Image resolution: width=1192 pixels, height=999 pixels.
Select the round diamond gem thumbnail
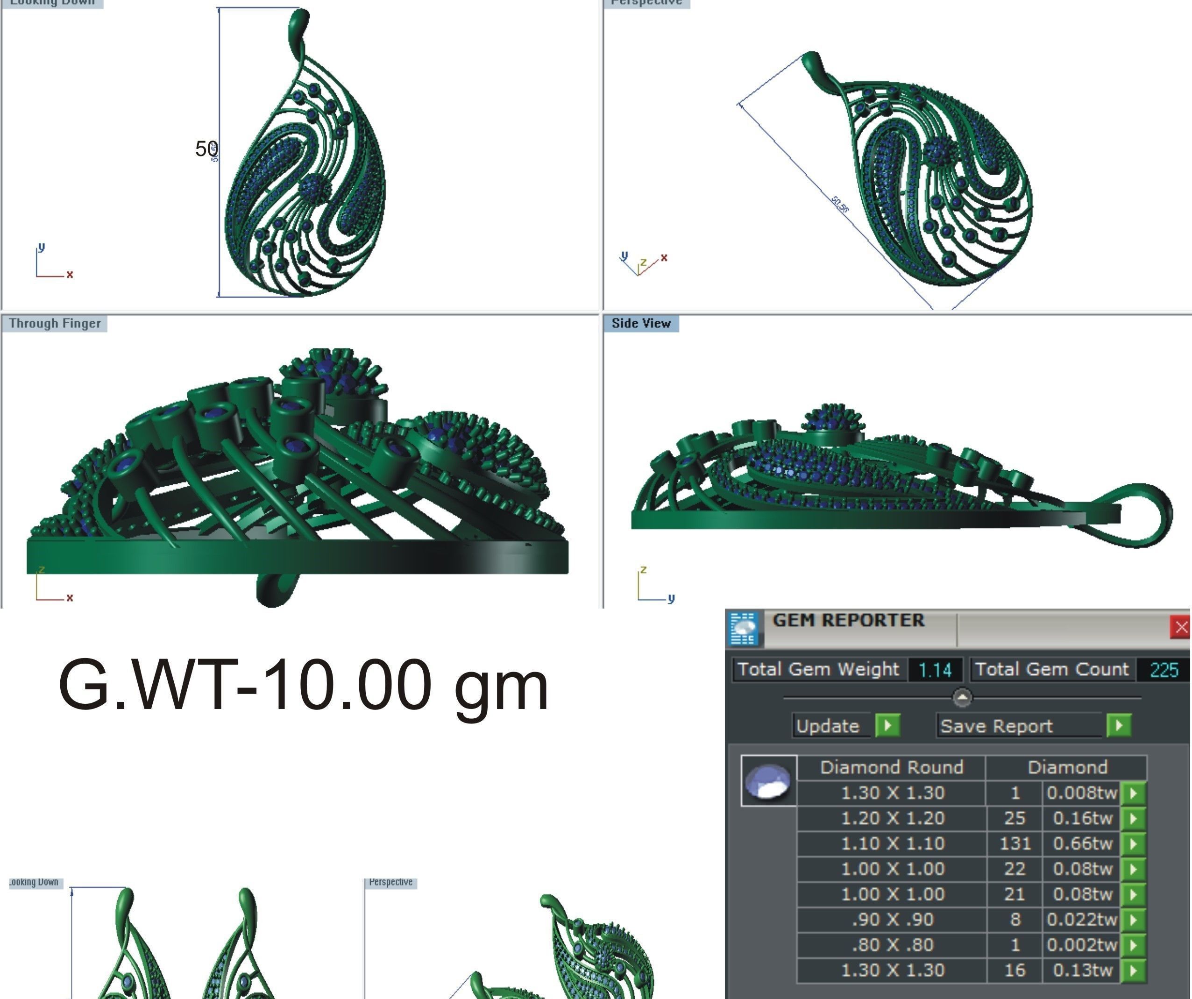tap(769, 780)
